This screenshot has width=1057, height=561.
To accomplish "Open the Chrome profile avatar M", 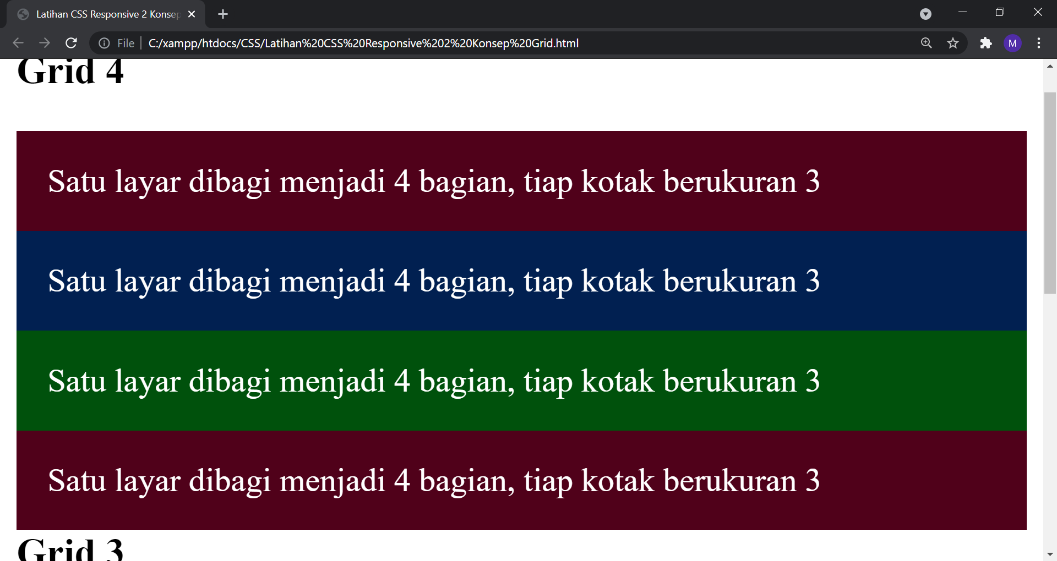I will 1013,43.
